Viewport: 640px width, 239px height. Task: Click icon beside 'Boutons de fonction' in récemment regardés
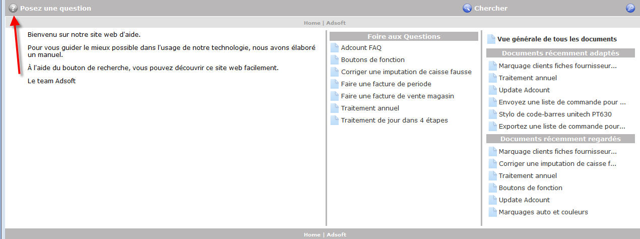click(493, 188)
